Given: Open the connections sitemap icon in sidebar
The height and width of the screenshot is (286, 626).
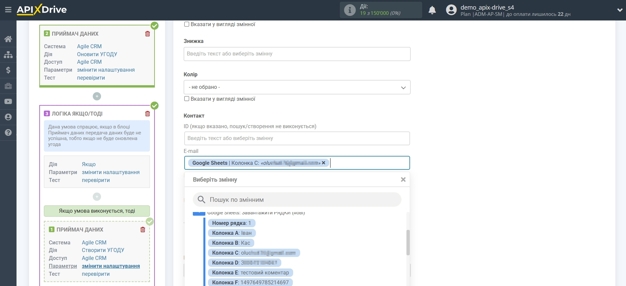Looking at the screenshot, I should click(8, 54).
